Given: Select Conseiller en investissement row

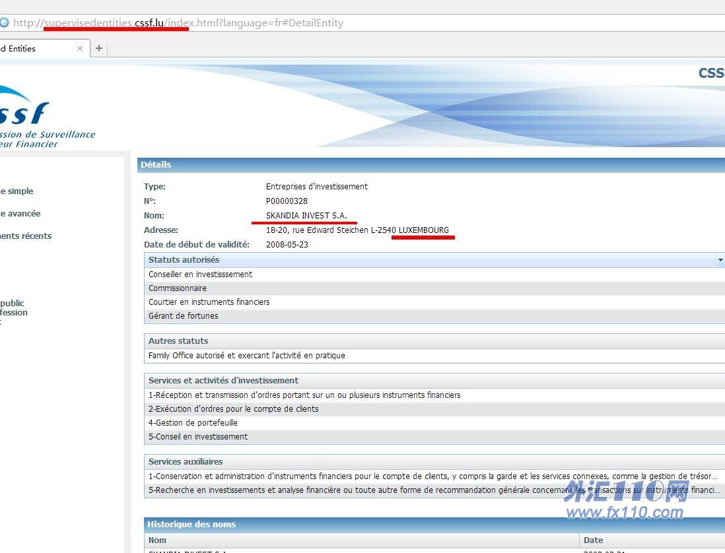Looking at the screenshot, I should (434, 274).
